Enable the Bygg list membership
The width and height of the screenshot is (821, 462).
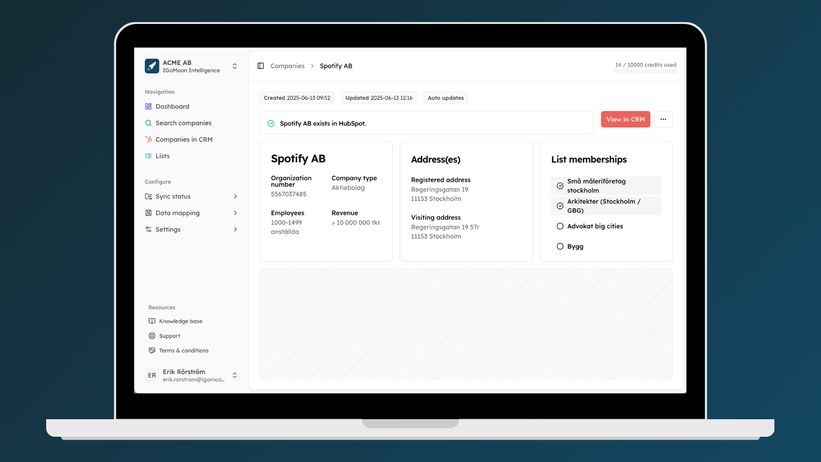[560, 246]
